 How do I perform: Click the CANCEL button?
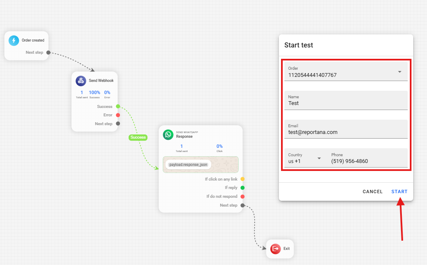372,192
